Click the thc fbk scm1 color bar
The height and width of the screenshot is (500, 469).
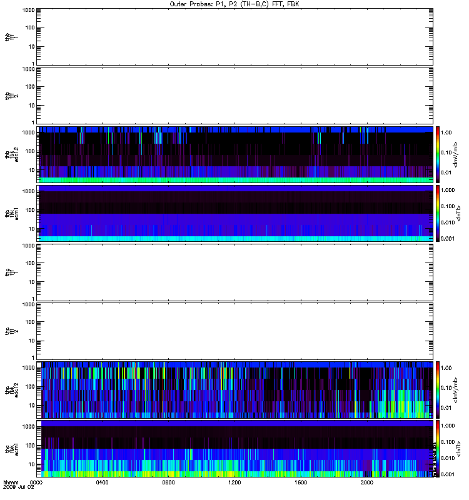438,449
